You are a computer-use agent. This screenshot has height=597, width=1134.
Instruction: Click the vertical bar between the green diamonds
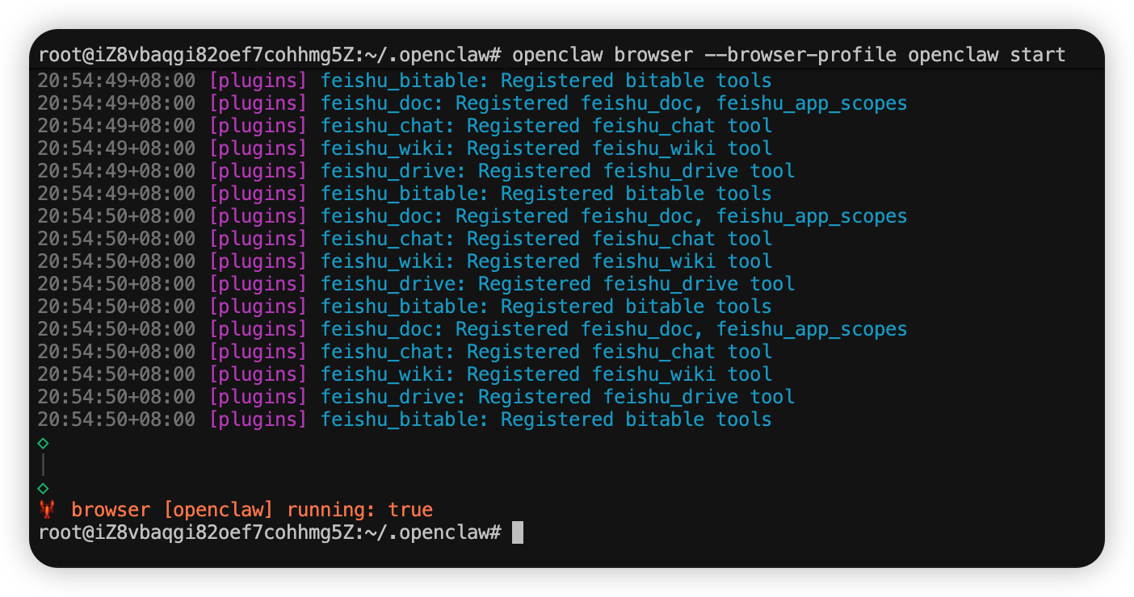click(x=43, y=465)
